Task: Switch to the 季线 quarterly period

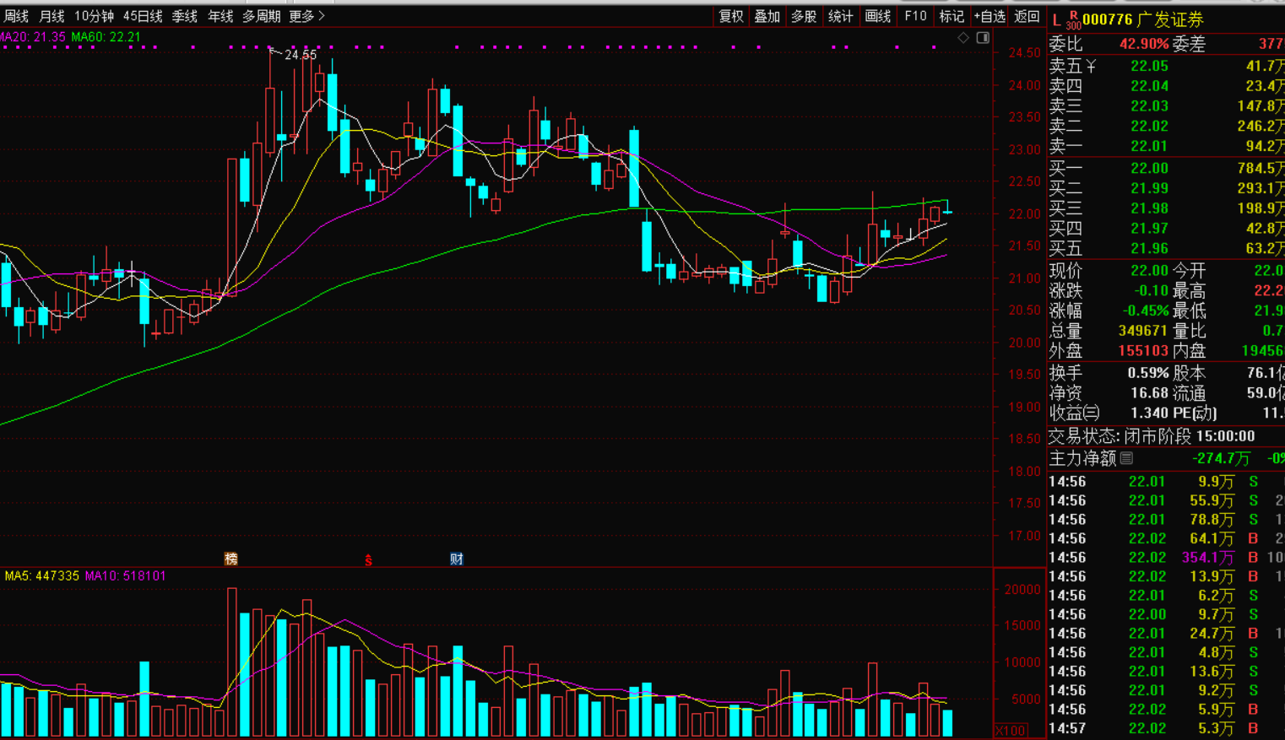Action: click(185, 16)
